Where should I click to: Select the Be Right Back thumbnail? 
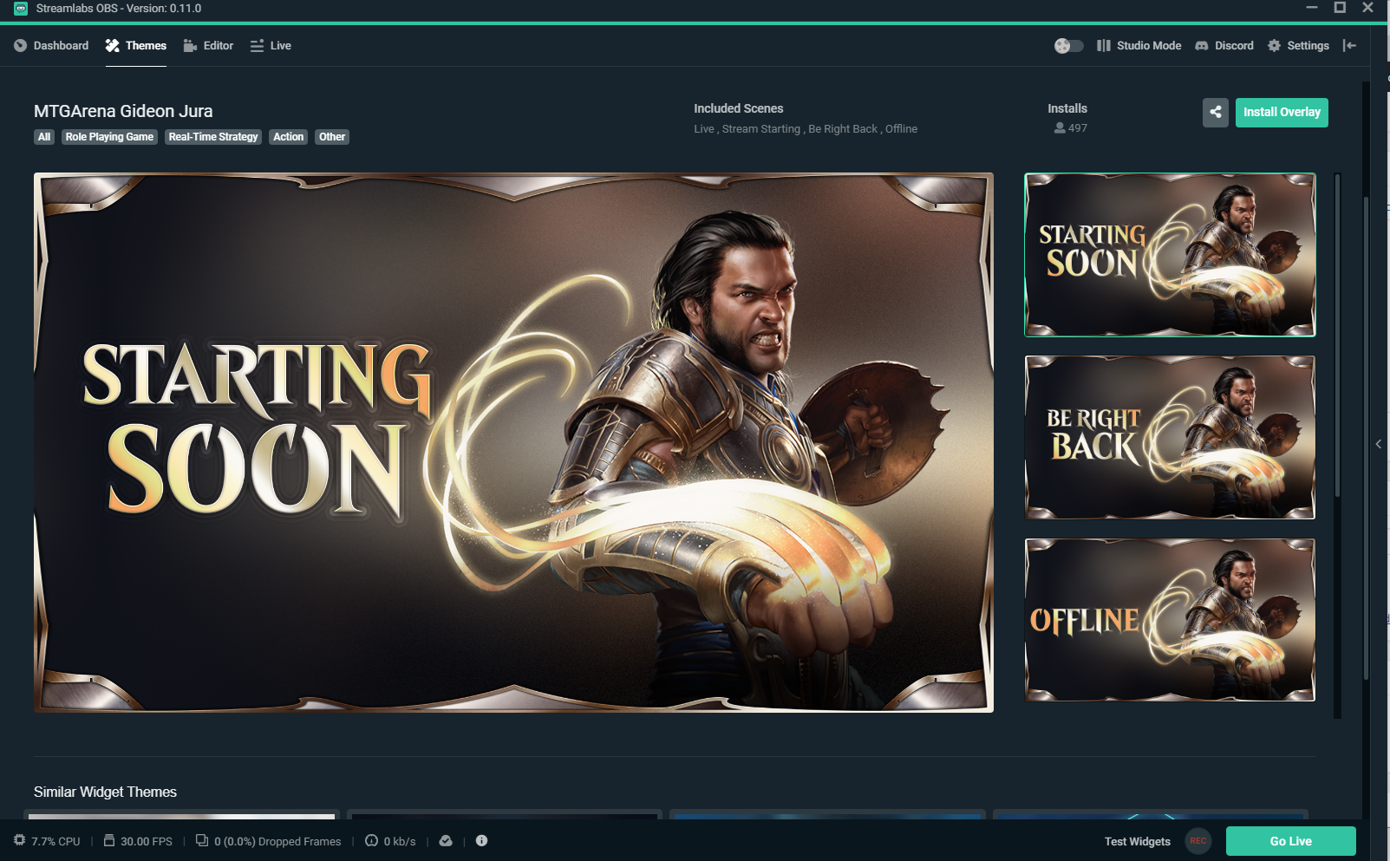1170,438
